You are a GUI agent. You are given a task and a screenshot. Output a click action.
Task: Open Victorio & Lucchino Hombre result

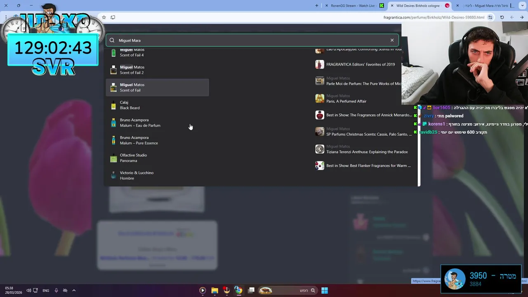click(x=157, y=175)
